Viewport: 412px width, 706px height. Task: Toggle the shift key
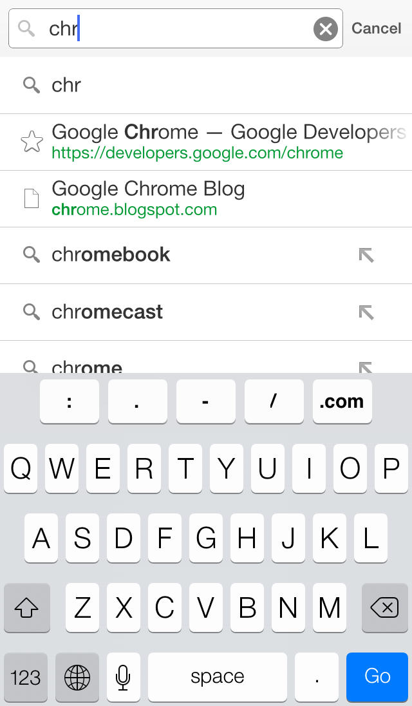[x=26, y=607]
